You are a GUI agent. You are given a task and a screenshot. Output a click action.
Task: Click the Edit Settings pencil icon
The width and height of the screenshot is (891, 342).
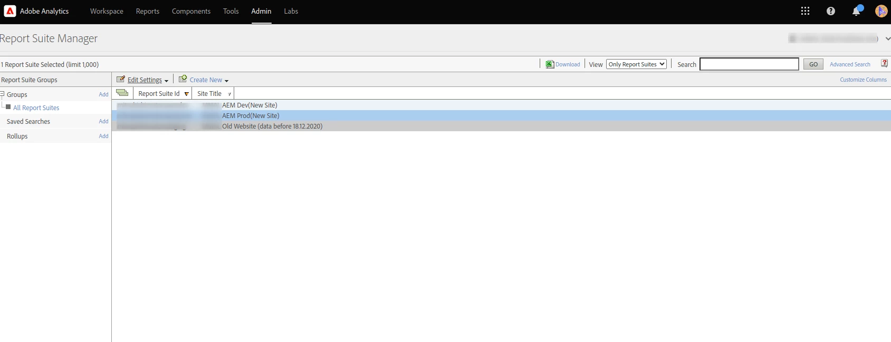point(121,79)
